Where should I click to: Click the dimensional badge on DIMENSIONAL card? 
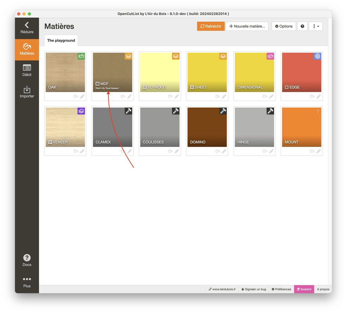tap(270, 56)
